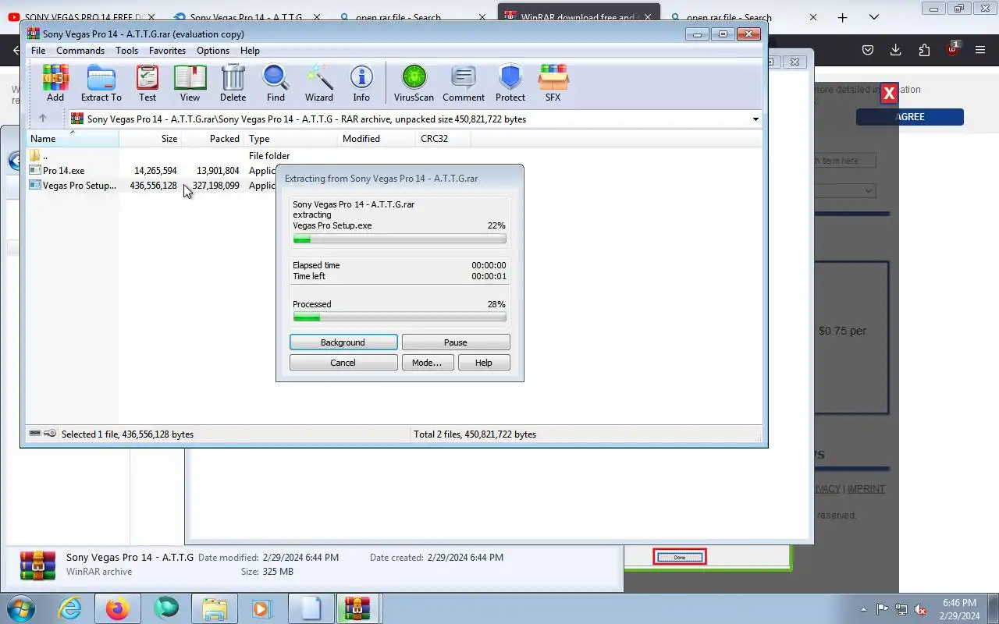Click the drive icon in WinRAR status bar
This screenshot has height=624, width=999.
35,434
